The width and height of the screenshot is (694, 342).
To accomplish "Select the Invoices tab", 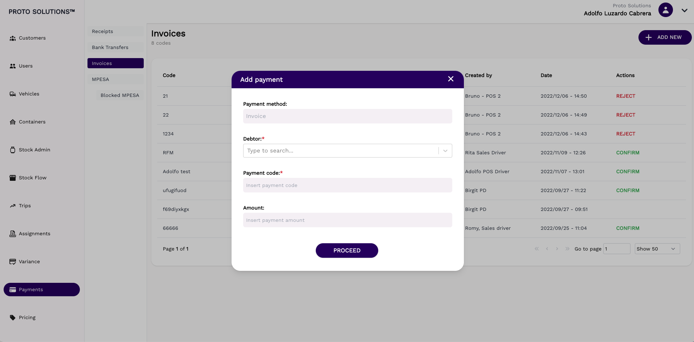I will [x=115, y=64].
